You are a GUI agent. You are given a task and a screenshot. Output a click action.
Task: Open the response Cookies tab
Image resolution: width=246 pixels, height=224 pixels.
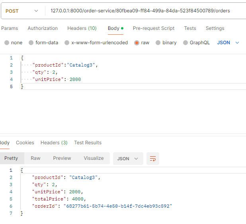[x=25, y=143]
